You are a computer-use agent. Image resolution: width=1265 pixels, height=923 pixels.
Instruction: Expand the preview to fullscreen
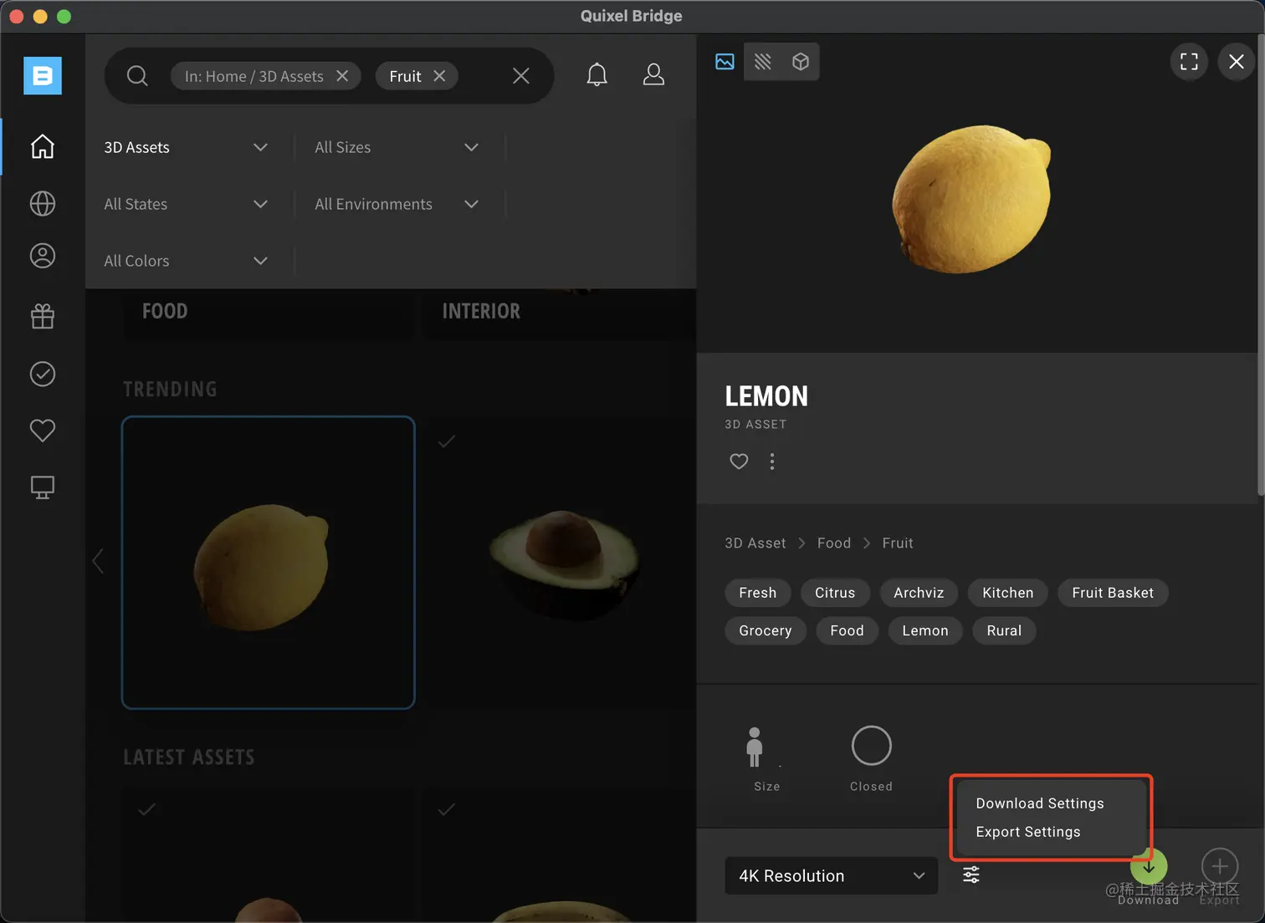[x=1189, y=62]
